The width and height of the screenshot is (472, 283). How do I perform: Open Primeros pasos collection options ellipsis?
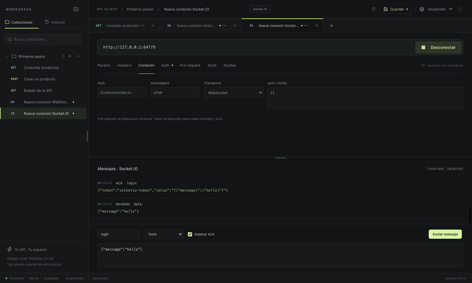pos(79,56)
